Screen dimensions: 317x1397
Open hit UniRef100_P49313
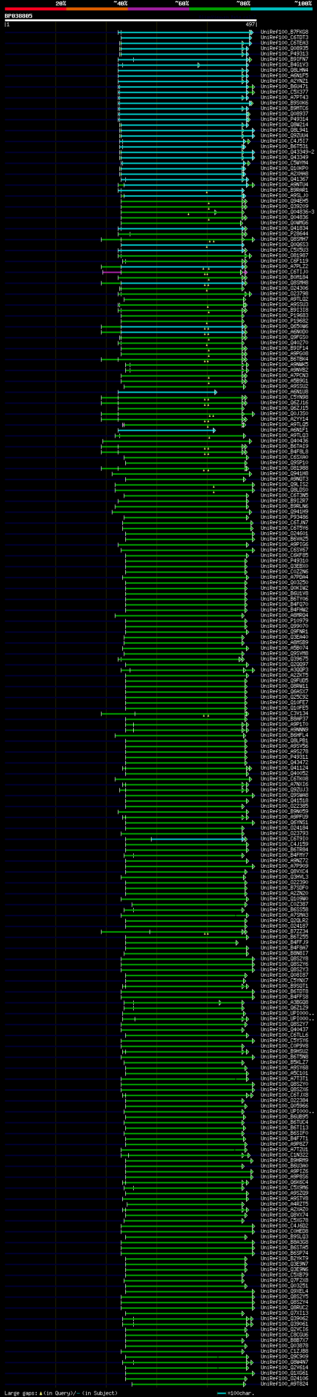(x=284, y=54)
